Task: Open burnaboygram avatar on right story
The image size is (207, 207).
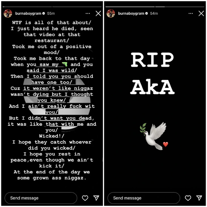Action: tap(111, 13)
